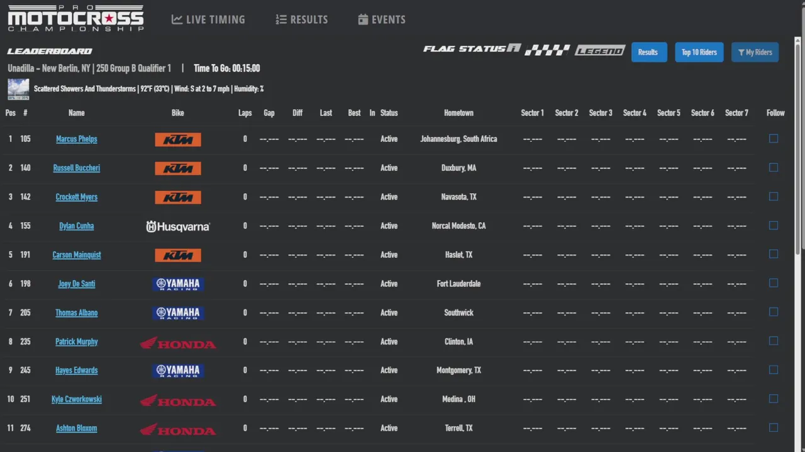Click the Sector 1 column header
This screenshot has height=452, width=805.
[x=533, y=113]
